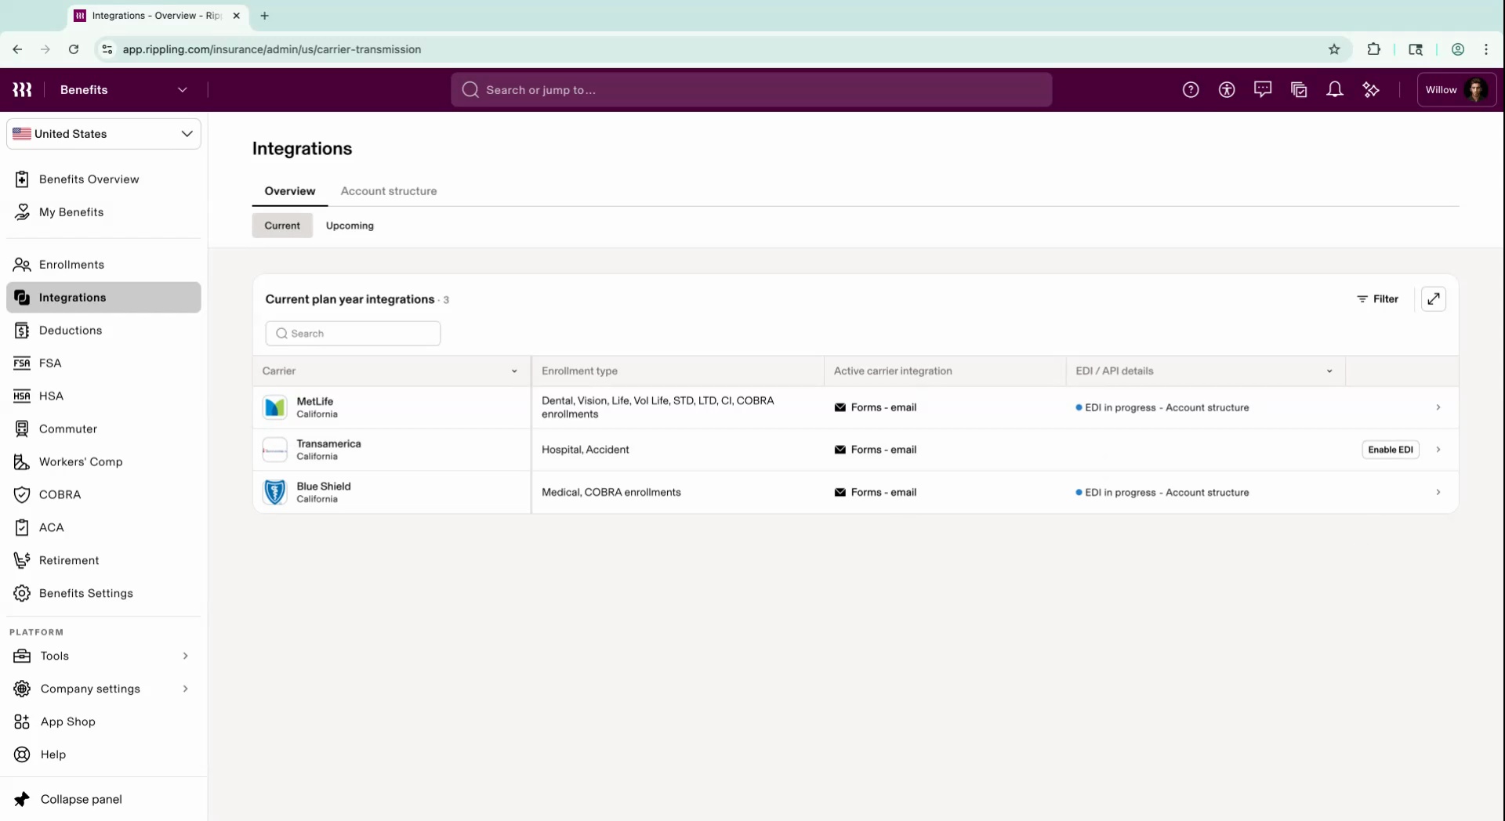Image resolution: width=1505 pixels, height=821 pixels.
Task: Click the chat feedback icon in header
Action: pos(1263,90)
